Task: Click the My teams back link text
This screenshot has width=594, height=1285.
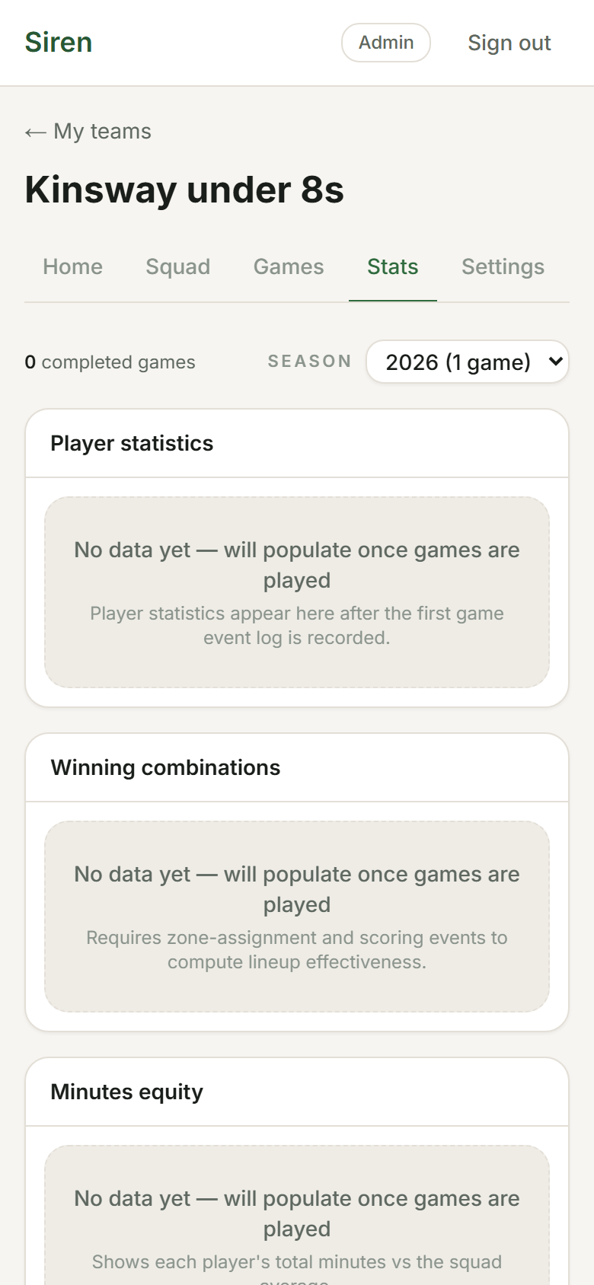Action: click(102, 132)
